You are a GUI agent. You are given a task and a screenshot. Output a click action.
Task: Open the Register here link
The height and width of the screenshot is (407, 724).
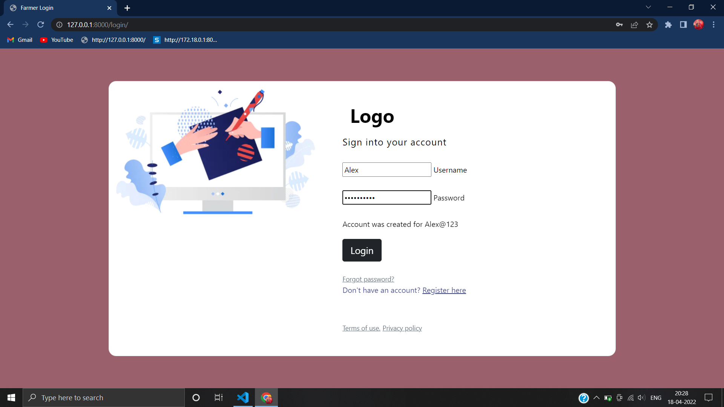444,290
